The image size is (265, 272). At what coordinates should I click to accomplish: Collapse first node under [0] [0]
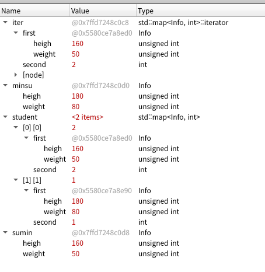(x=26, y=138)
